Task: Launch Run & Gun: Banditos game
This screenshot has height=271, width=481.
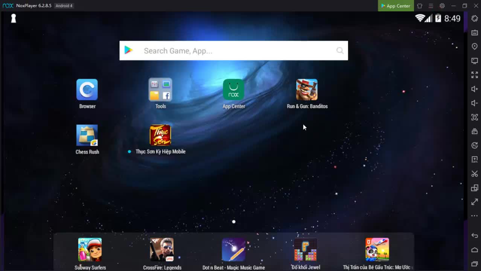Action: [307, 90]
